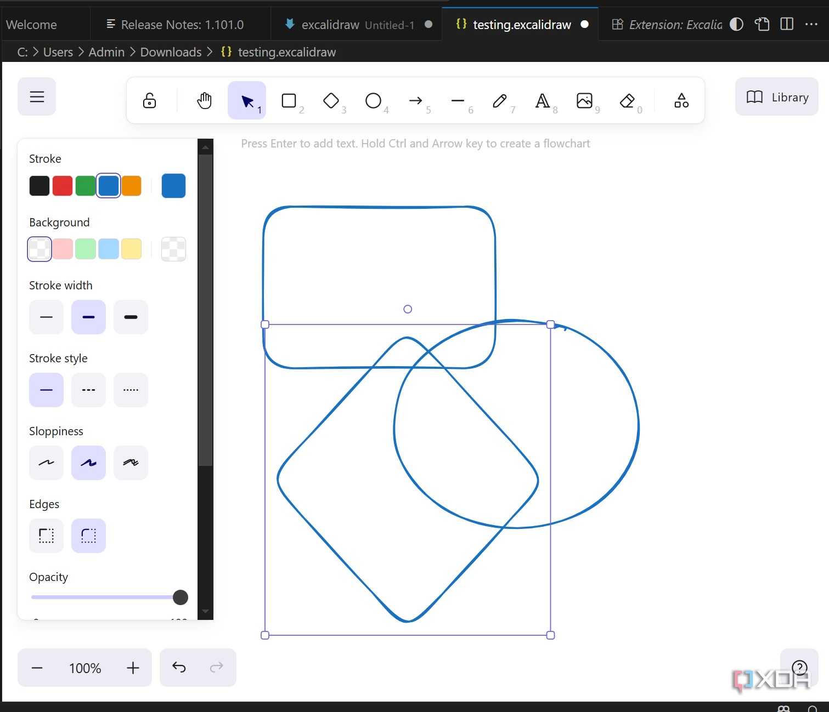Switch to Release Notes: 1.101.0 tab

[181, 25]
